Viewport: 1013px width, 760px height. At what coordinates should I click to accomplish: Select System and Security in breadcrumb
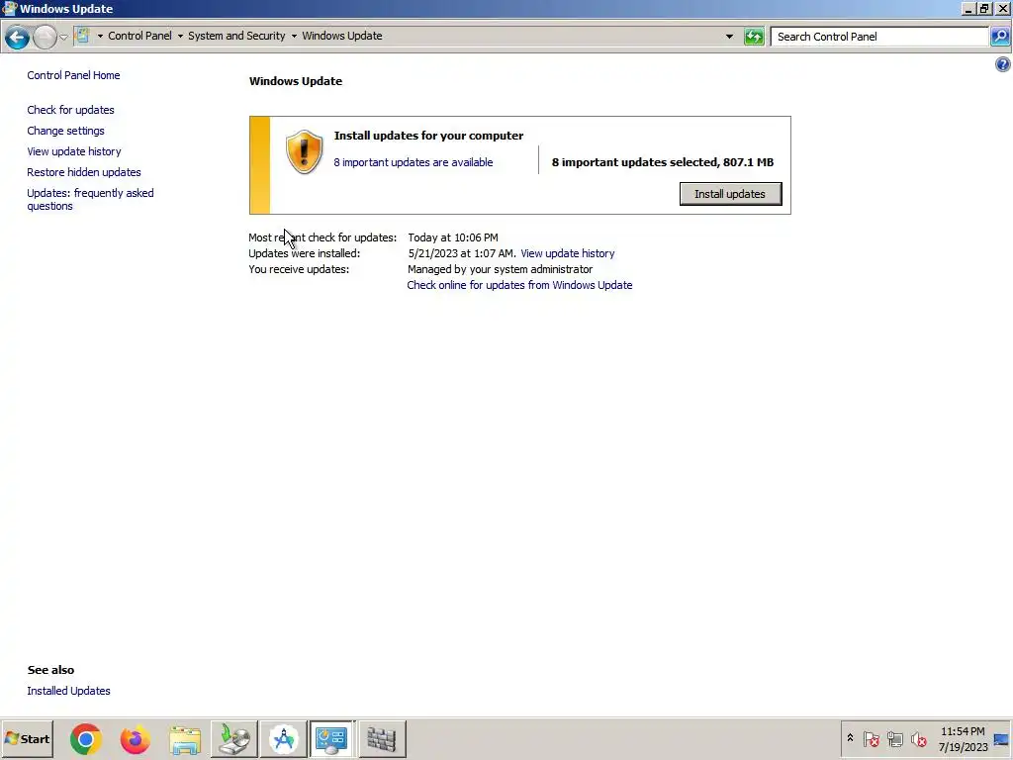(236, 36)
